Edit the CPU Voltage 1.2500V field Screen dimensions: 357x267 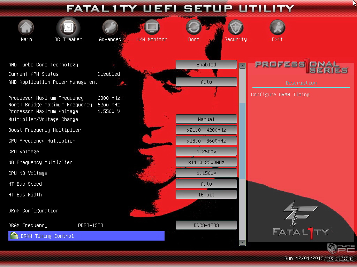[206, 152]
